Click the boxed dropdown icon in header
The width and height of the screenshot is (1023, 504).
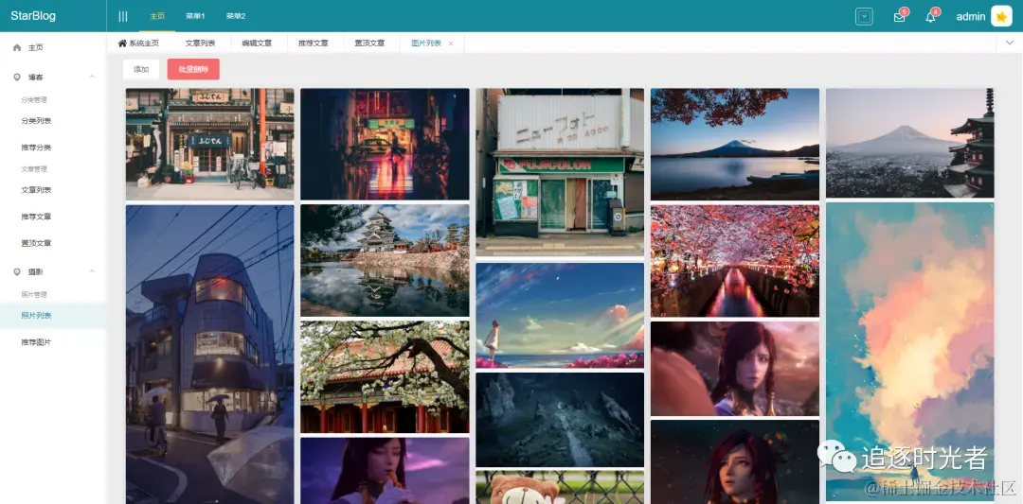(x=864, y=16)
